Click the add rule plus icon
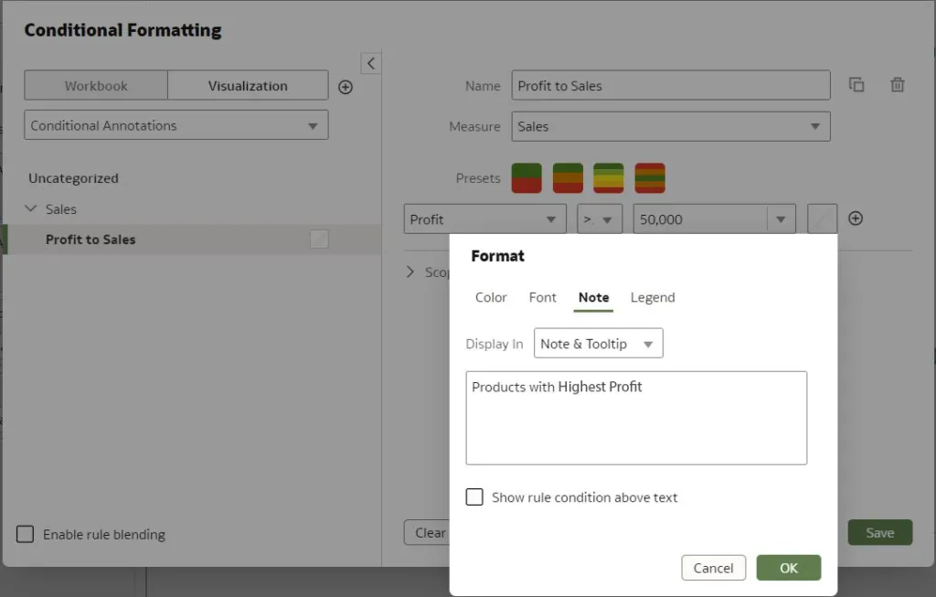 click(346, 87)
